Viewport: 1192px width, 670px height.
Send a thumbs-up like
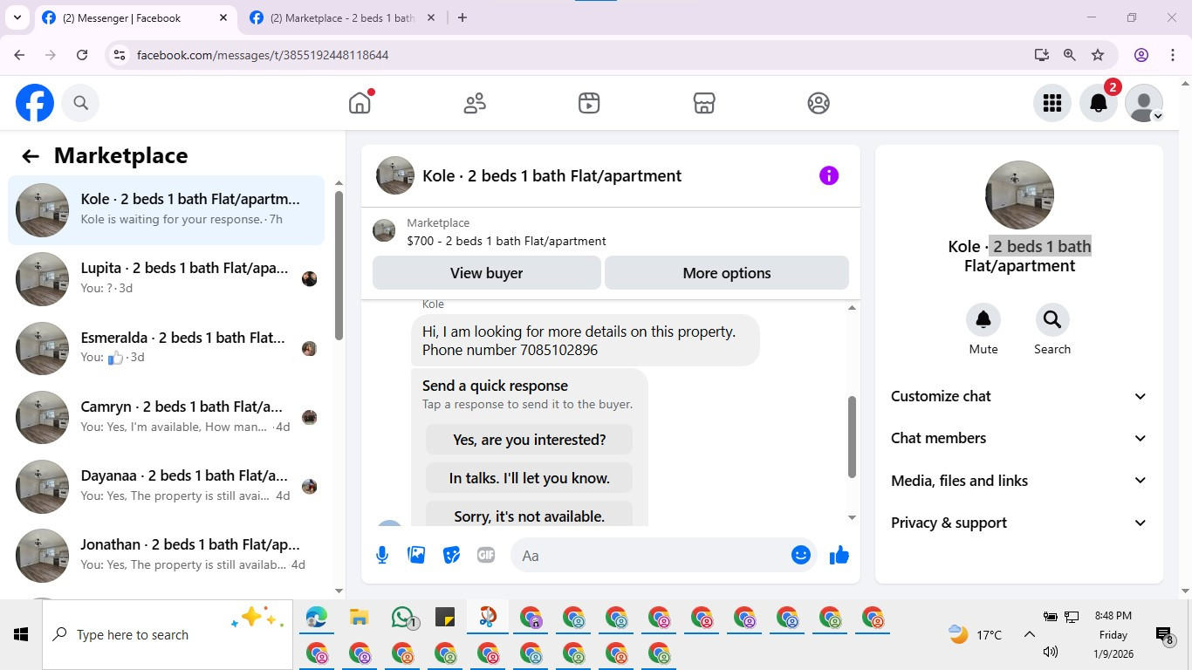(839, 555)
